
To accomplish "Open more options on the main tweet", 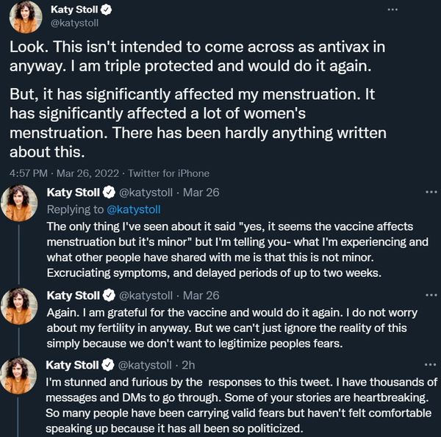I will pyautogui.click(x=392, y=10).
